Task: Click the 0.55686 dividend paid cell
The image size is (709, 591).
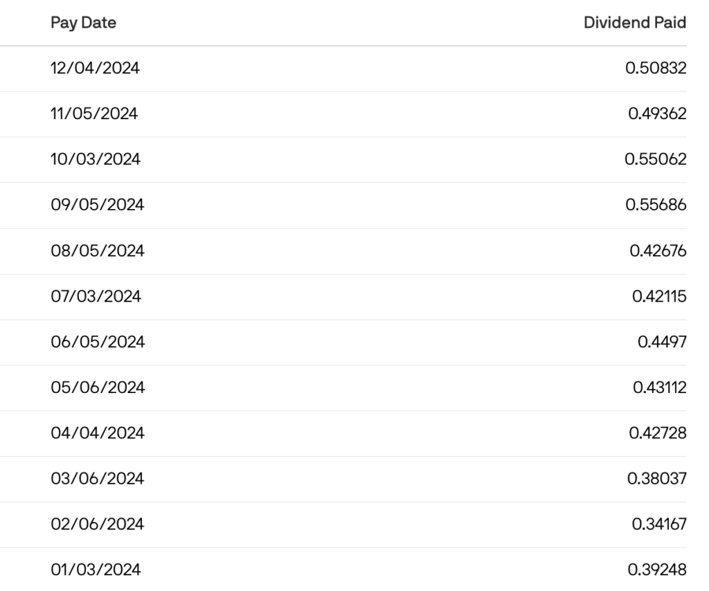Action: [655, 206]
